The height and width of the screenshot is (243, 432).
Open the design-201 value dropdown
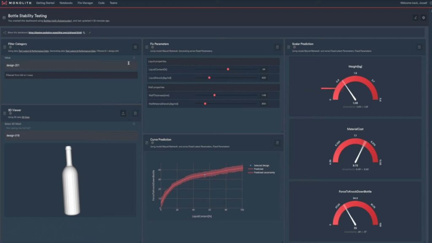tap(71, 65)
